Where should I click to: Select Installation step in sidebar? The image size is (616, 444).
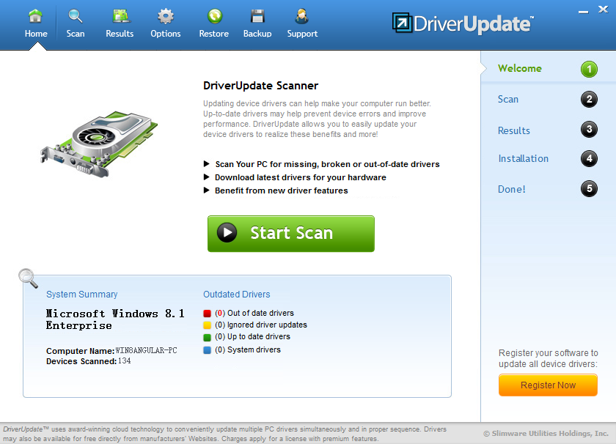pos(524,158)
